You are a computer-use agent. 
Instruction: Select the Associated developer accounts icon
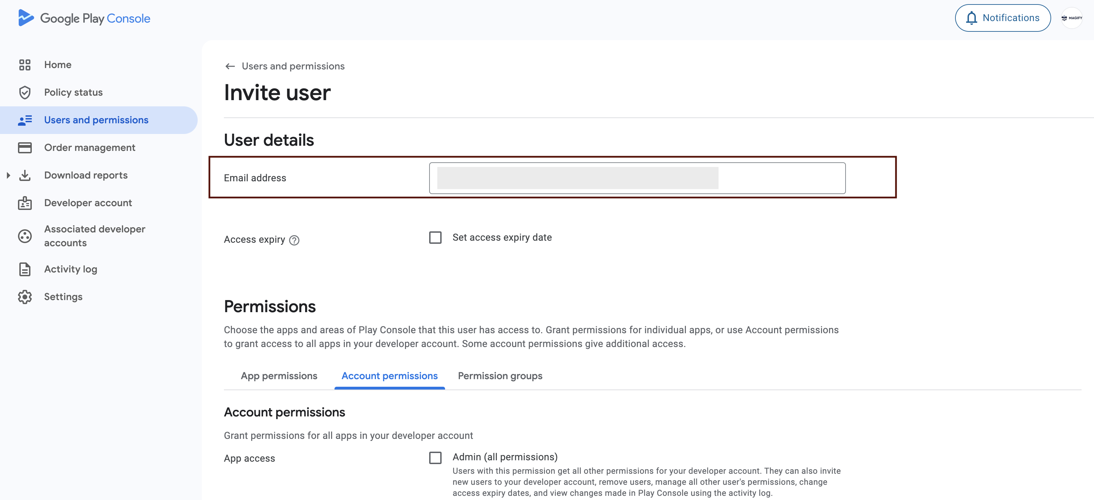25,237
